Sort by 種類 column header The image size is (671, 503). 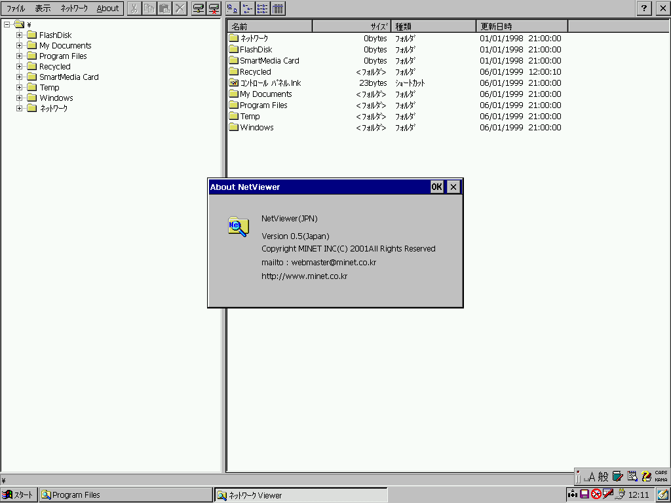(x=434, y=26)
